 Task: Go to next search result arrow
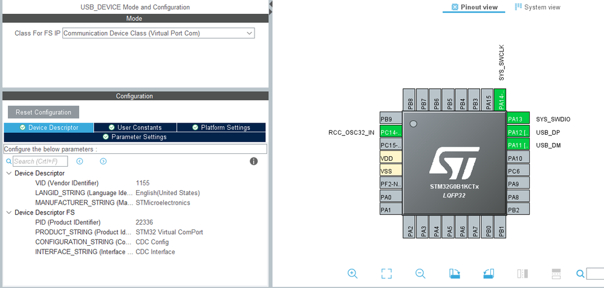103,161
